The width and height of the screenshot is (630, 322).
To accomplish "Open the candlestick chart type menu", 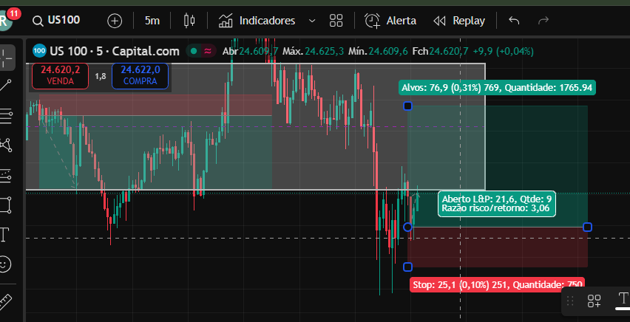I will pyautogui.click(x=189, y=21).
